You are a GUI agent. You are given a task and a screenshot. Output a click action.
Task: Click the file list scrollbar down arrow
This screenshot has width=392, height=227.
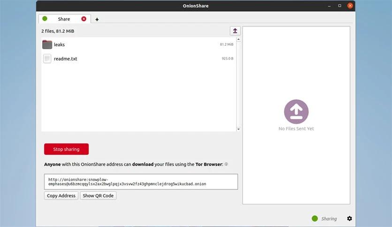click(238, 129)
